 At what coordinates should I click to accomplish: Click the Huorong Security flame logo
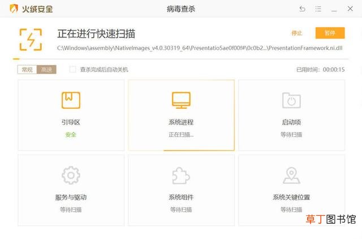coord(14,9)
